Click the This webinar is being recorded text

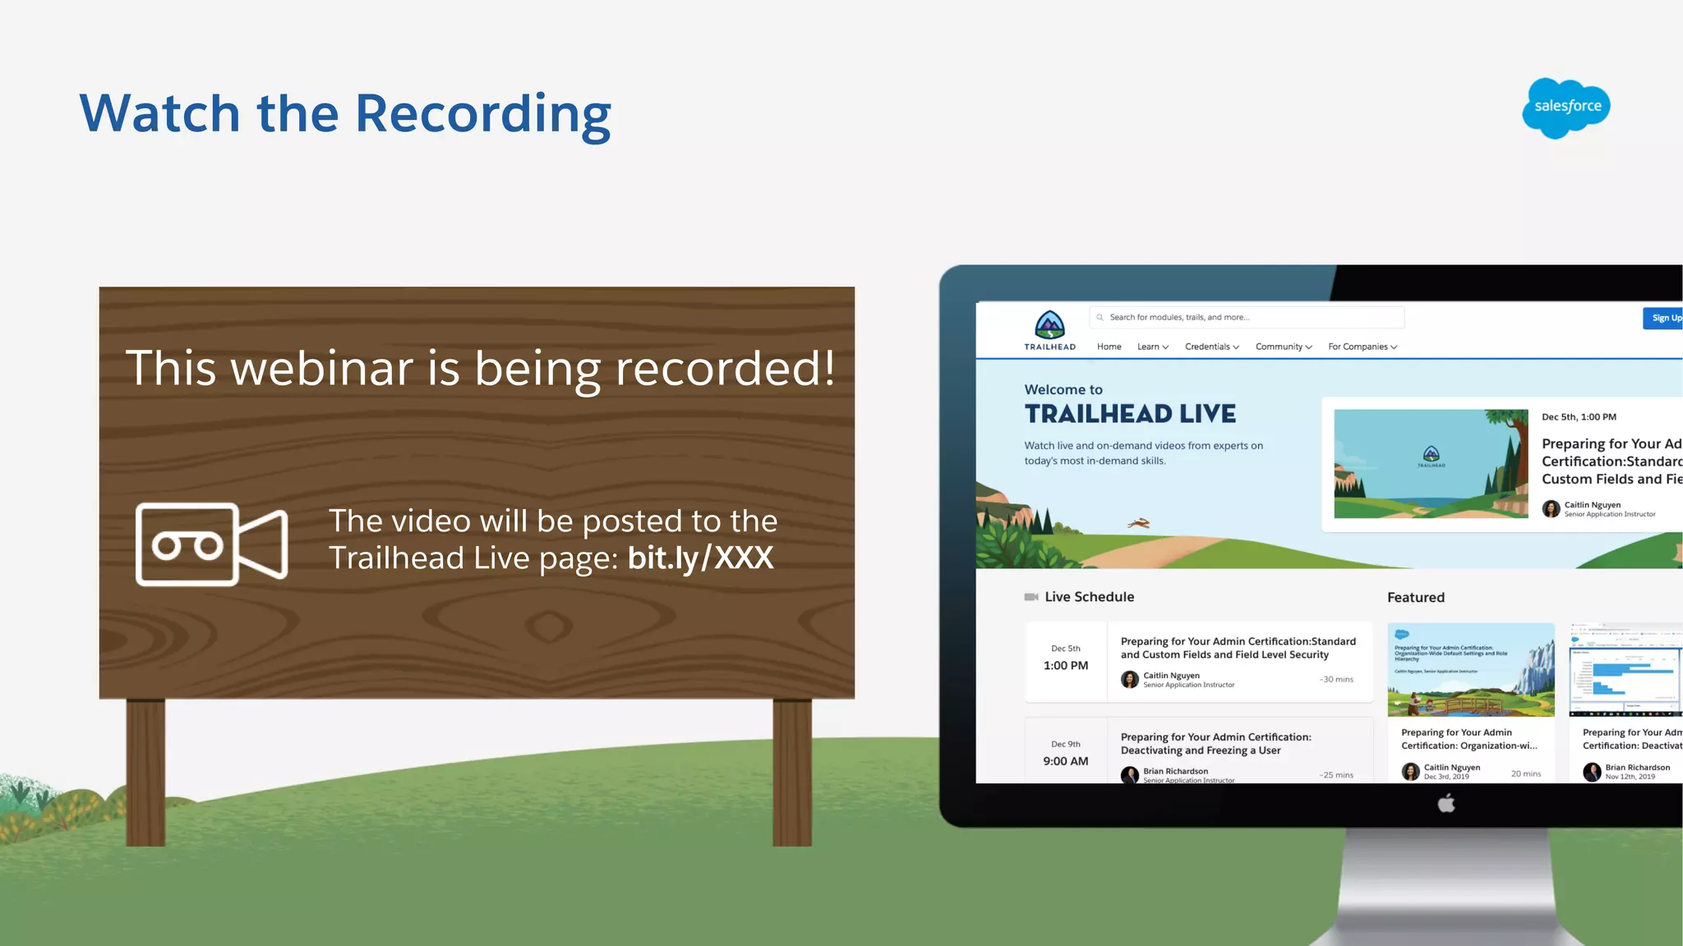tap(481, 368)
